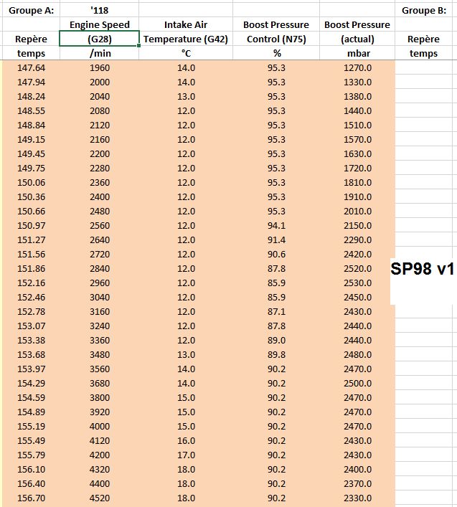
Task: Select boost pressure cell 1330.0
Action: point(357,82)
